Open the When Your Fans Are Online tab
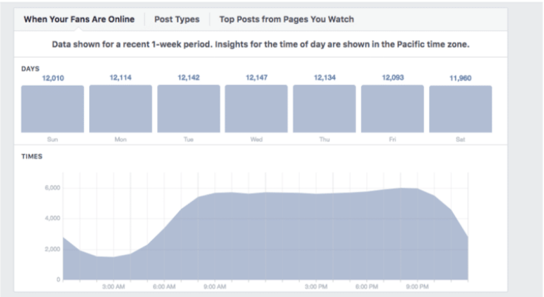The height and width of the screenshot is (297, 544). [79, 20]
